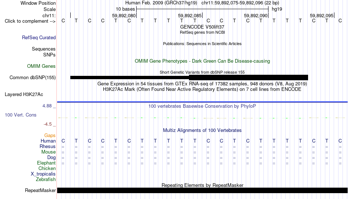The width and height of the screenshot is (348, 199).
Task: Click the 59,892,095 position marker
Action: [322, 15]
